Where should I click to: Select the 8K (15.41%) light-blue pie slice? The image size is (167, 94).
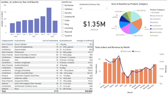coord(133,29)
